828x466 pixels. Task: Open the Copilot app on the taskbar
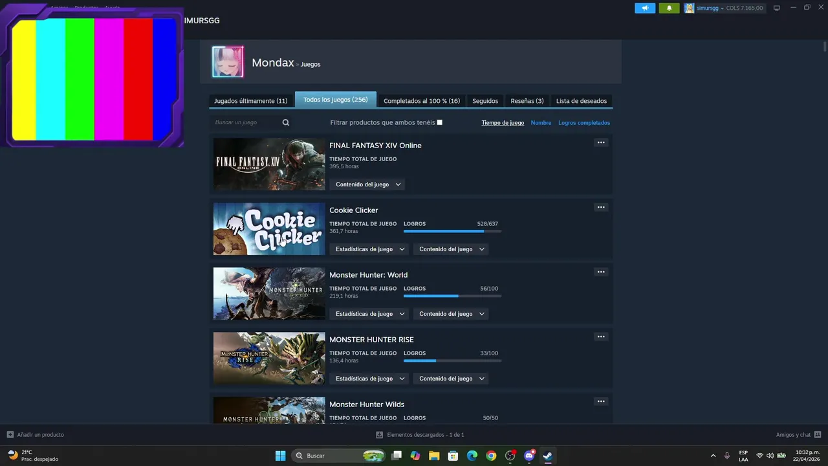click(x=415, y=456)
